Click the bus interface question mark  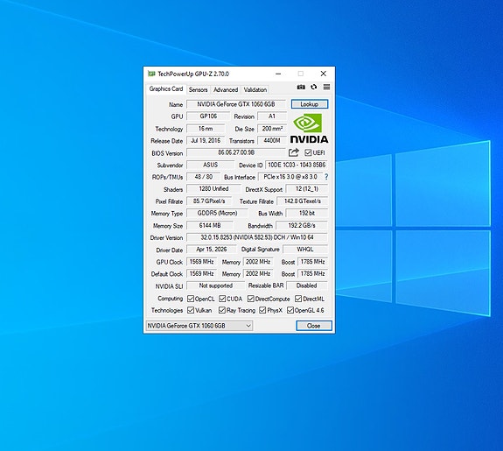(326, 177)
